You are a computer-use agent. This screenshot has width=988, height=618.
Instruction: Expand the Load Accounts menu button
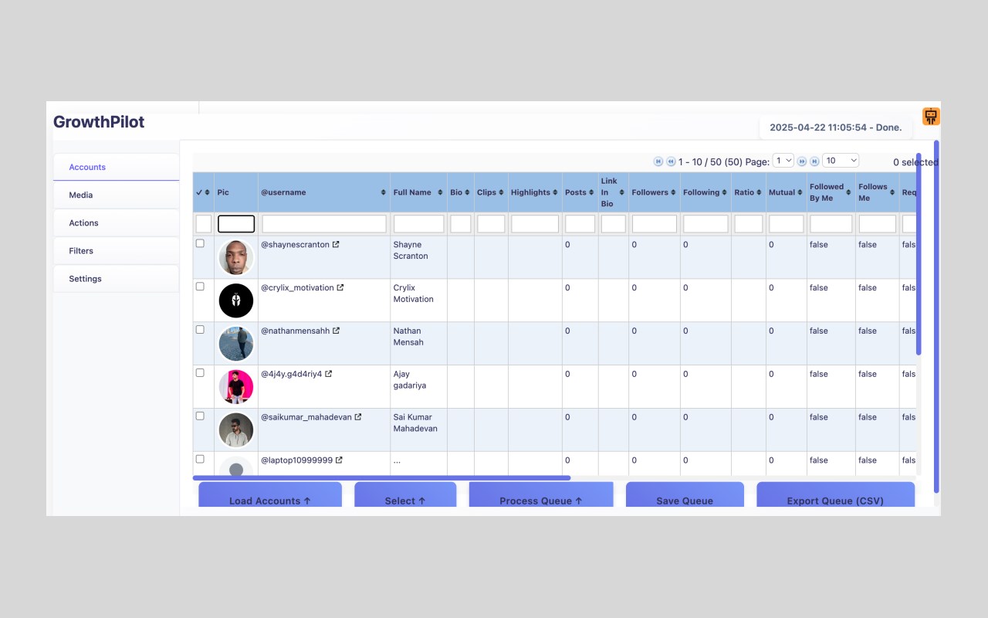coord(270,495)
